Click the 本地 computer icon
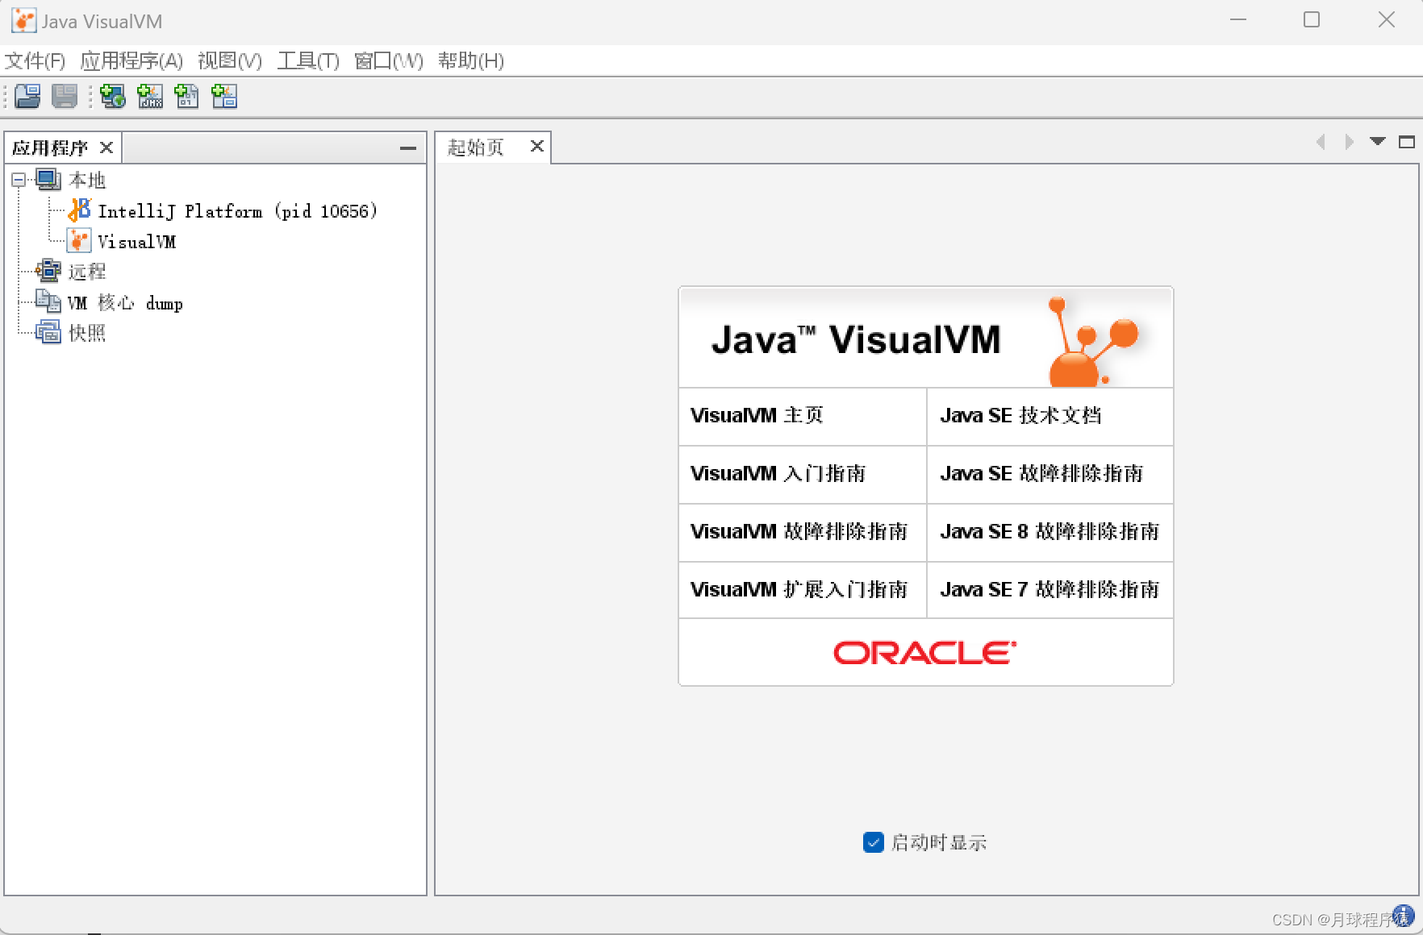This screenshot has height=935, width=1423. coord(48,180)
